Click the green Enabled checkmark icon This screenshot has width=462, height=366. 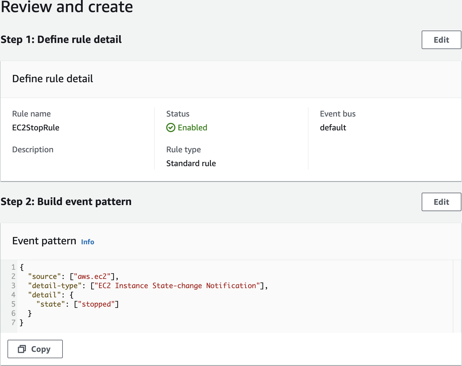(x=171, y=127)
